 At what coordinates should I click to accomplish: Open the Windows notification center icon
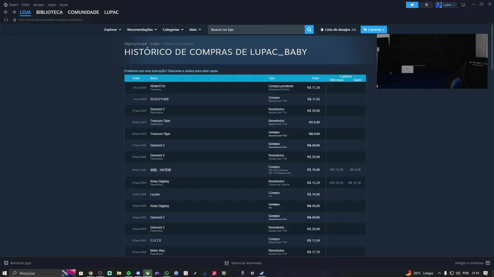tap(486, 273)
